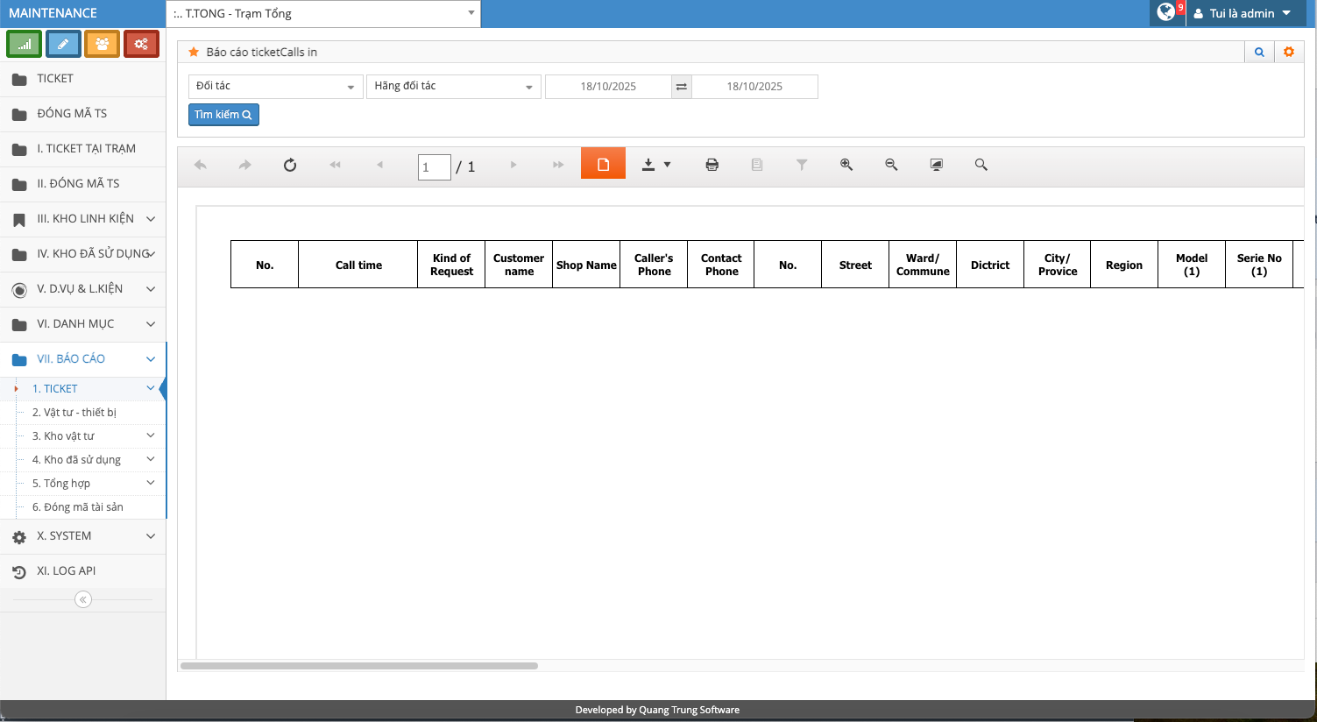Open the Hãng đối tác dropdown

coord(453,87)
